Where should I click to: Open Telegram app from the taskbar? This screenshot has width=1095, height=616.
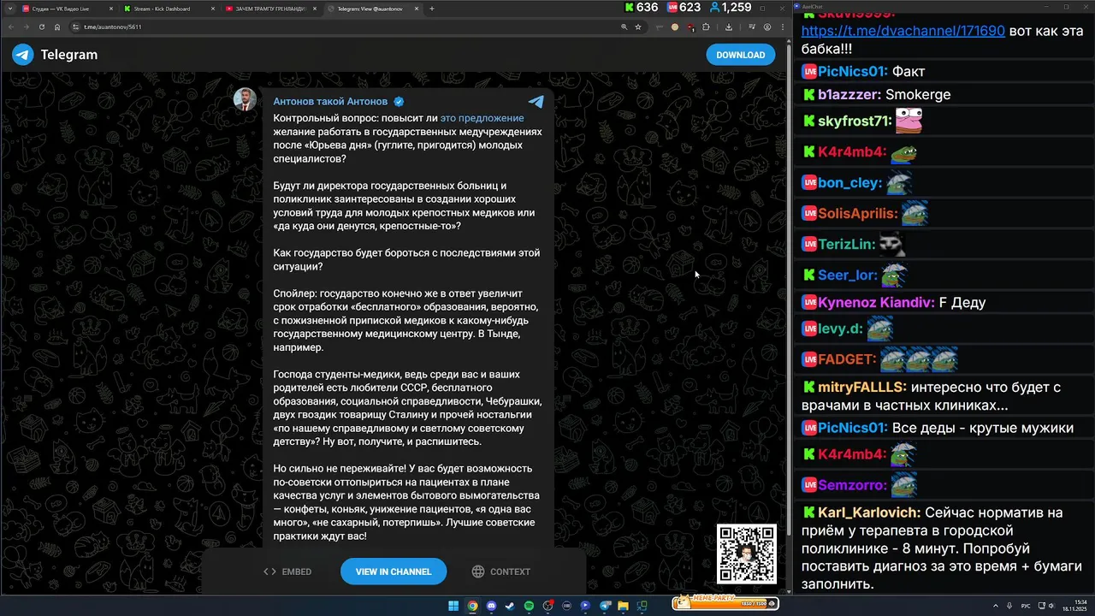click(605, 606)
